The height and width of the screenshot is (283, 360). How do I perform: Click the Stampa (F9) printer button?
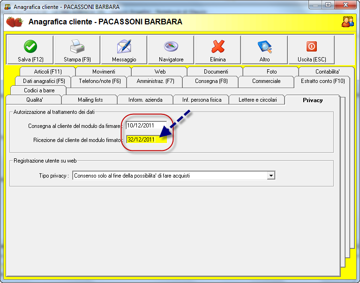77,50
